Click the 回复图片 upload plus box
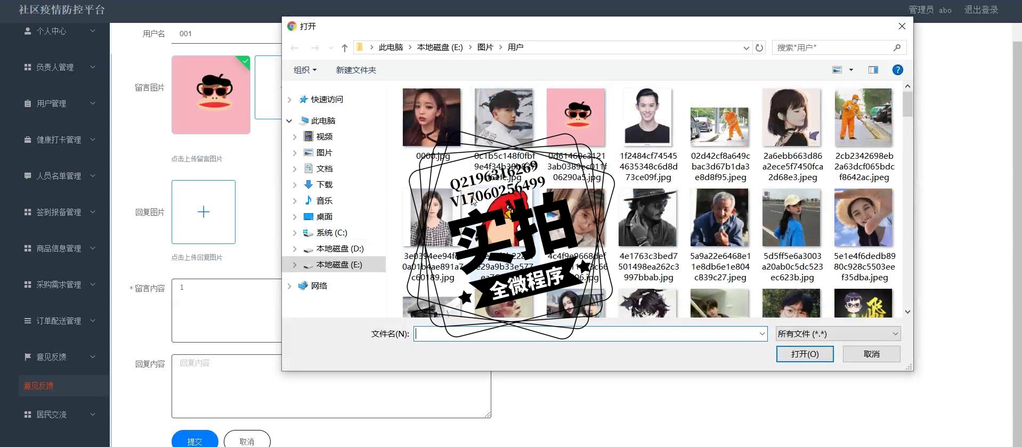This screenshot has width=1022, height=447. 204,212
